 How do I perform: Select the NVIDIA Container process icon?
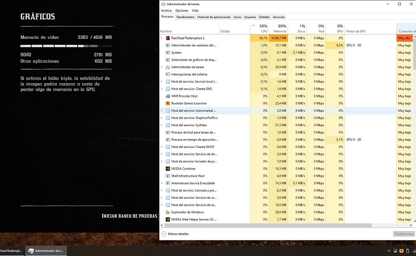point(168,169)
